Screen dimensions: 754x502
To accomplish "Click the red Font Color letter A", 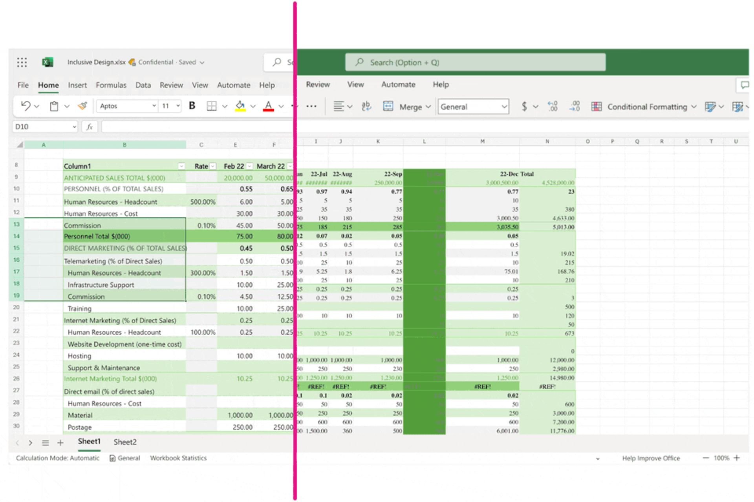I will tap(268, 106).
